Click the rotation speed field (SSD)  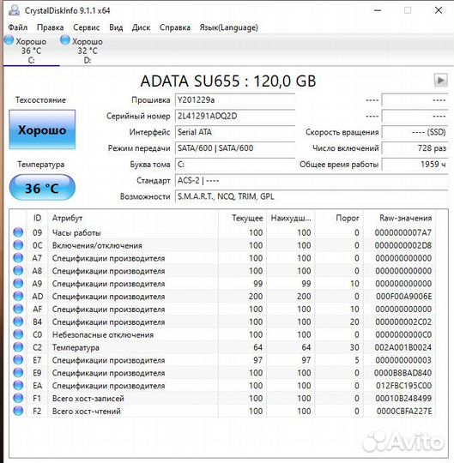tap(415, 132)
